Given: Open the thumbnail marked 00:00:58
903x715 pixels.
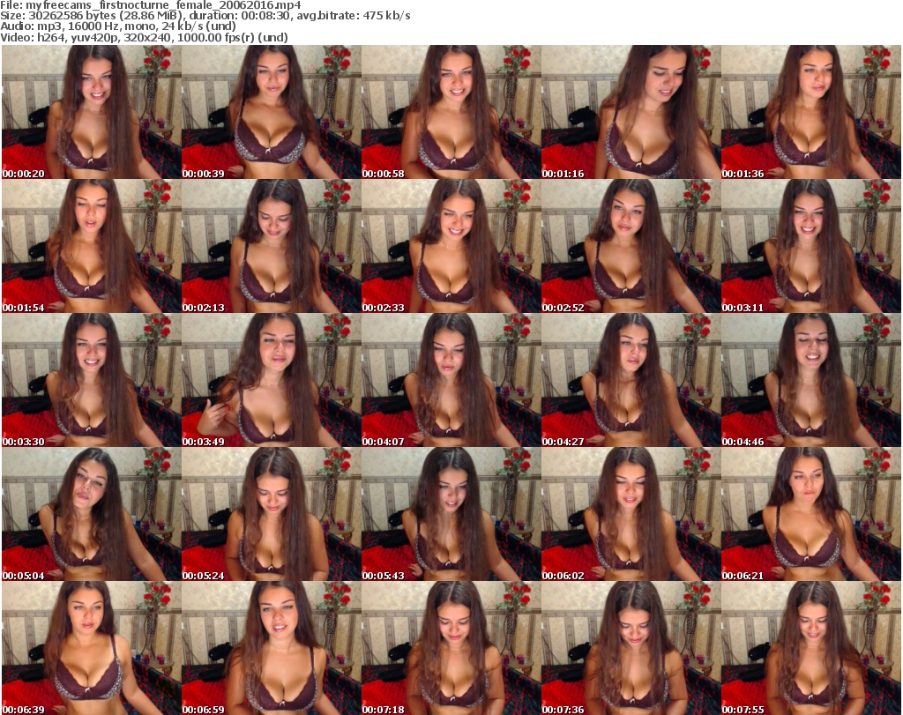Looking at the screenshot, I should (x=451, y=112).
